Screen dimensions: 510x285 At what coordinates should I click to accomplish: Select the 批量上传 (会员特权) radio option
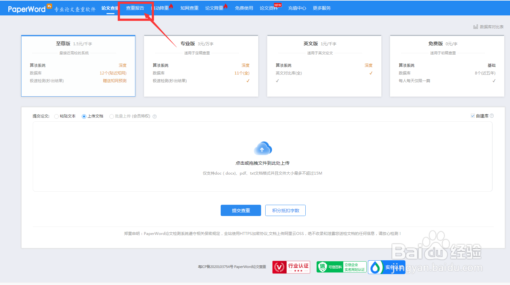[x=112, y=116]
